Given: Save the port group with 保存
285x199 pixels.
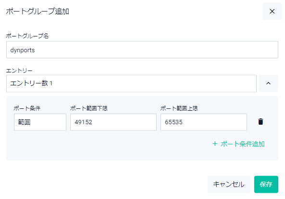Looking at the screenshot, I should click(266, 184).
